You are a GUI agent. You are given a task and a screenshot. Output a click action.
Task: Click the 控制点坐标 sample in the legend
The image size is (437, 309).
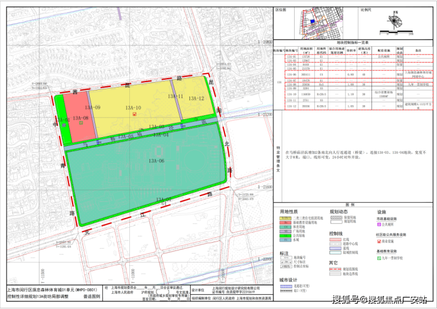tap(286, 266)
